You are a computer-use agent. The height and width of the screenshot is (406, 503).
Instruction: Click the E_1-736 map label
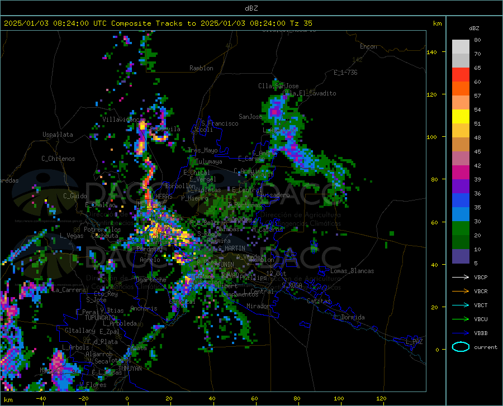click(345, 73)
